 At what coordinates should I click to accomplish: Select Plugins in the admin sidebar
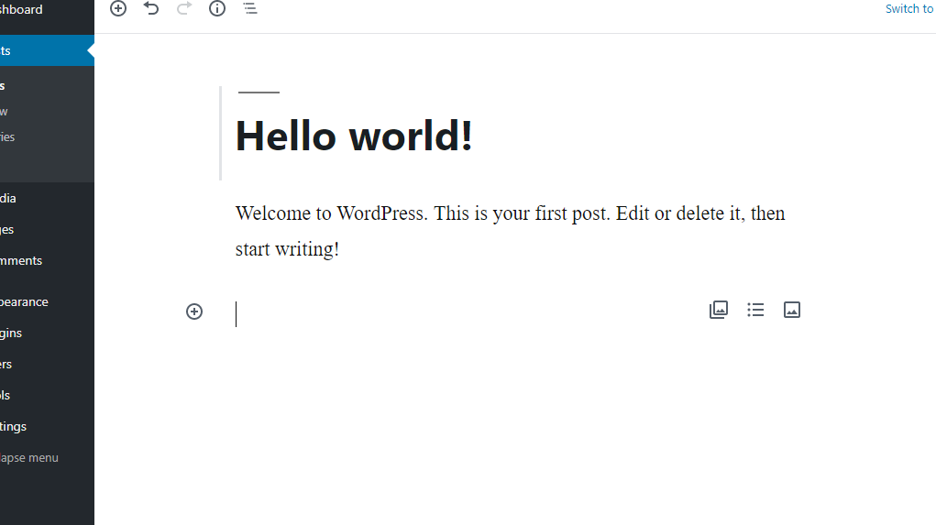click(13, 334)
